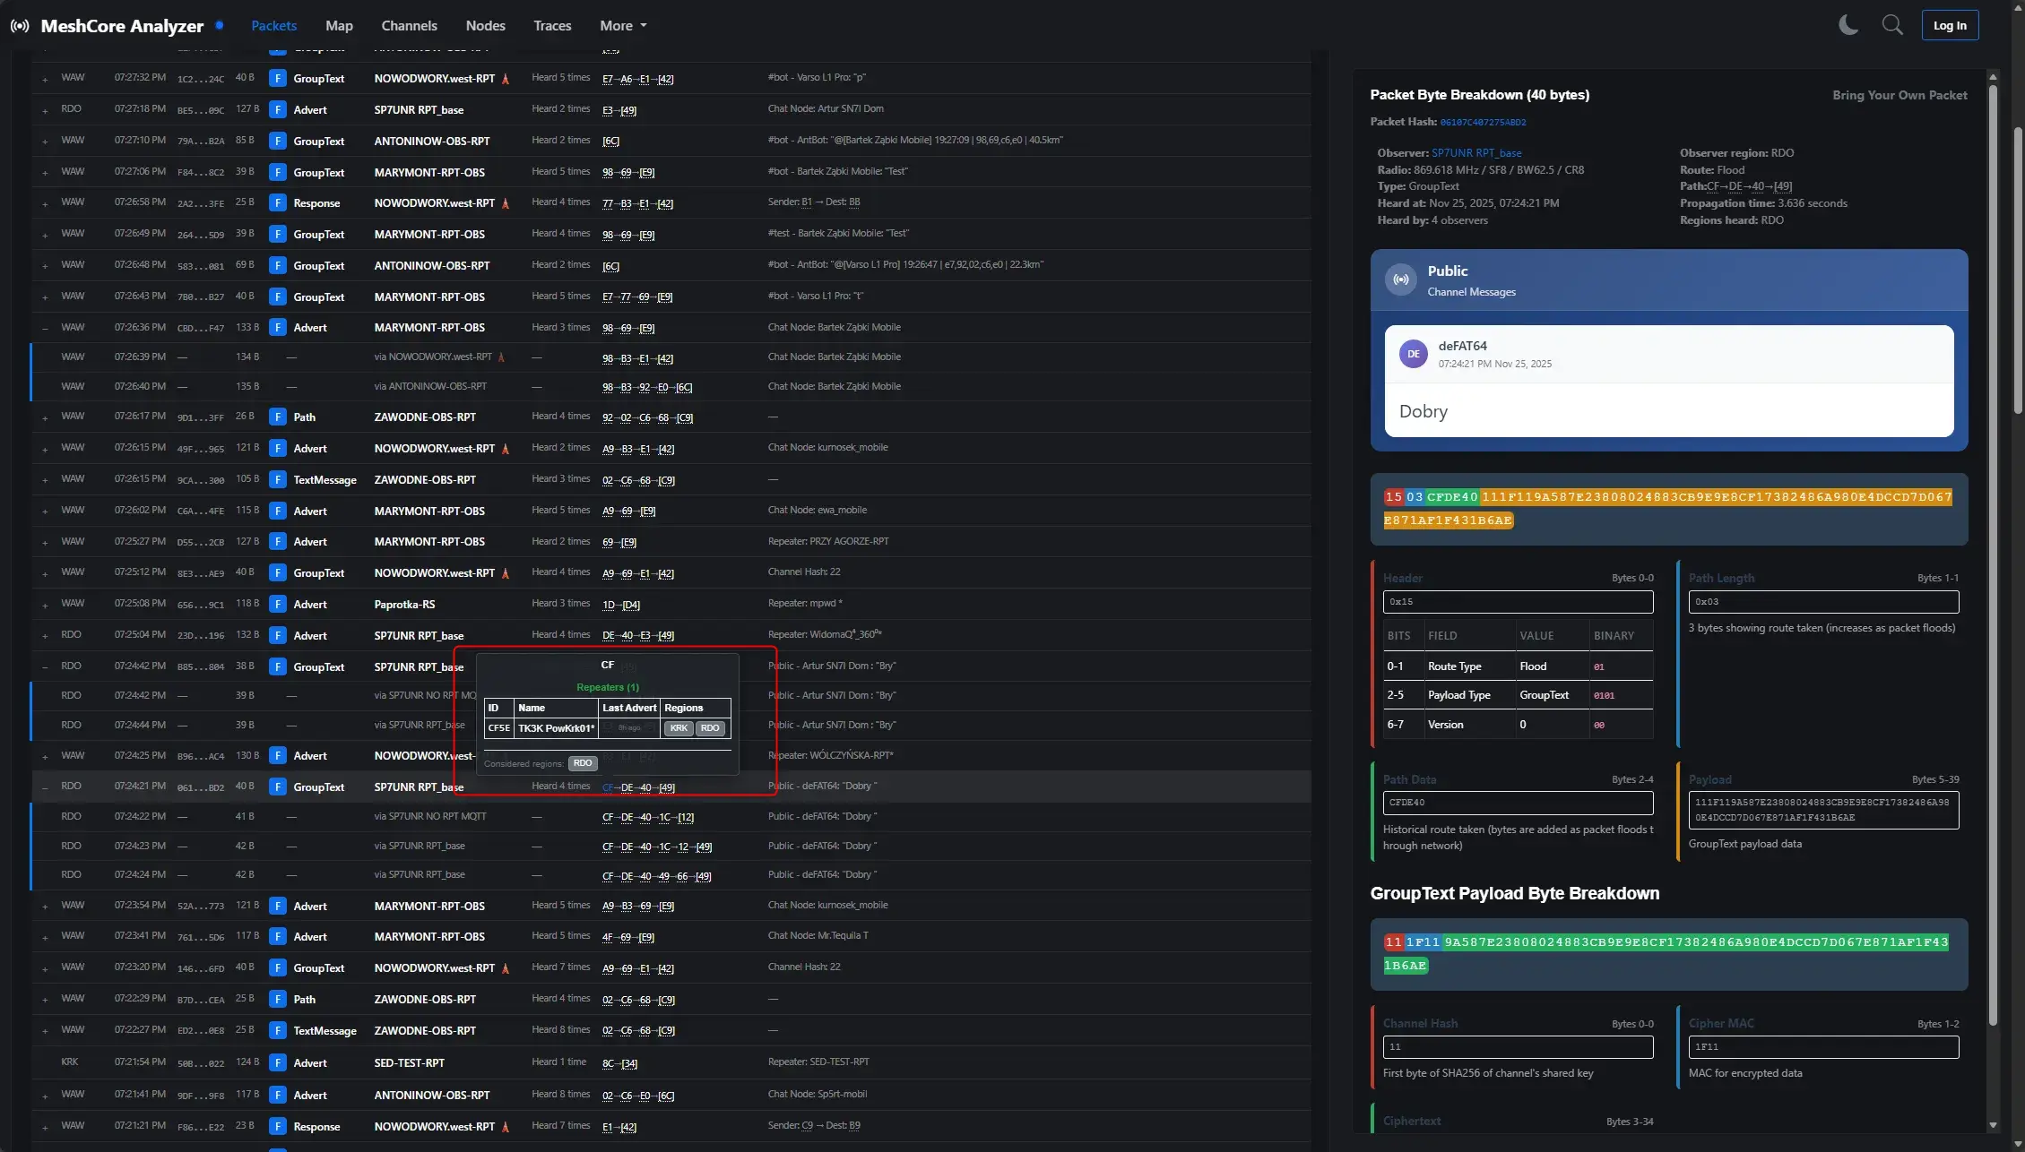Click Bring Your Own Packet link
The width and height of the screenshot is (2025, 1152).
(x=1899, y=95)
